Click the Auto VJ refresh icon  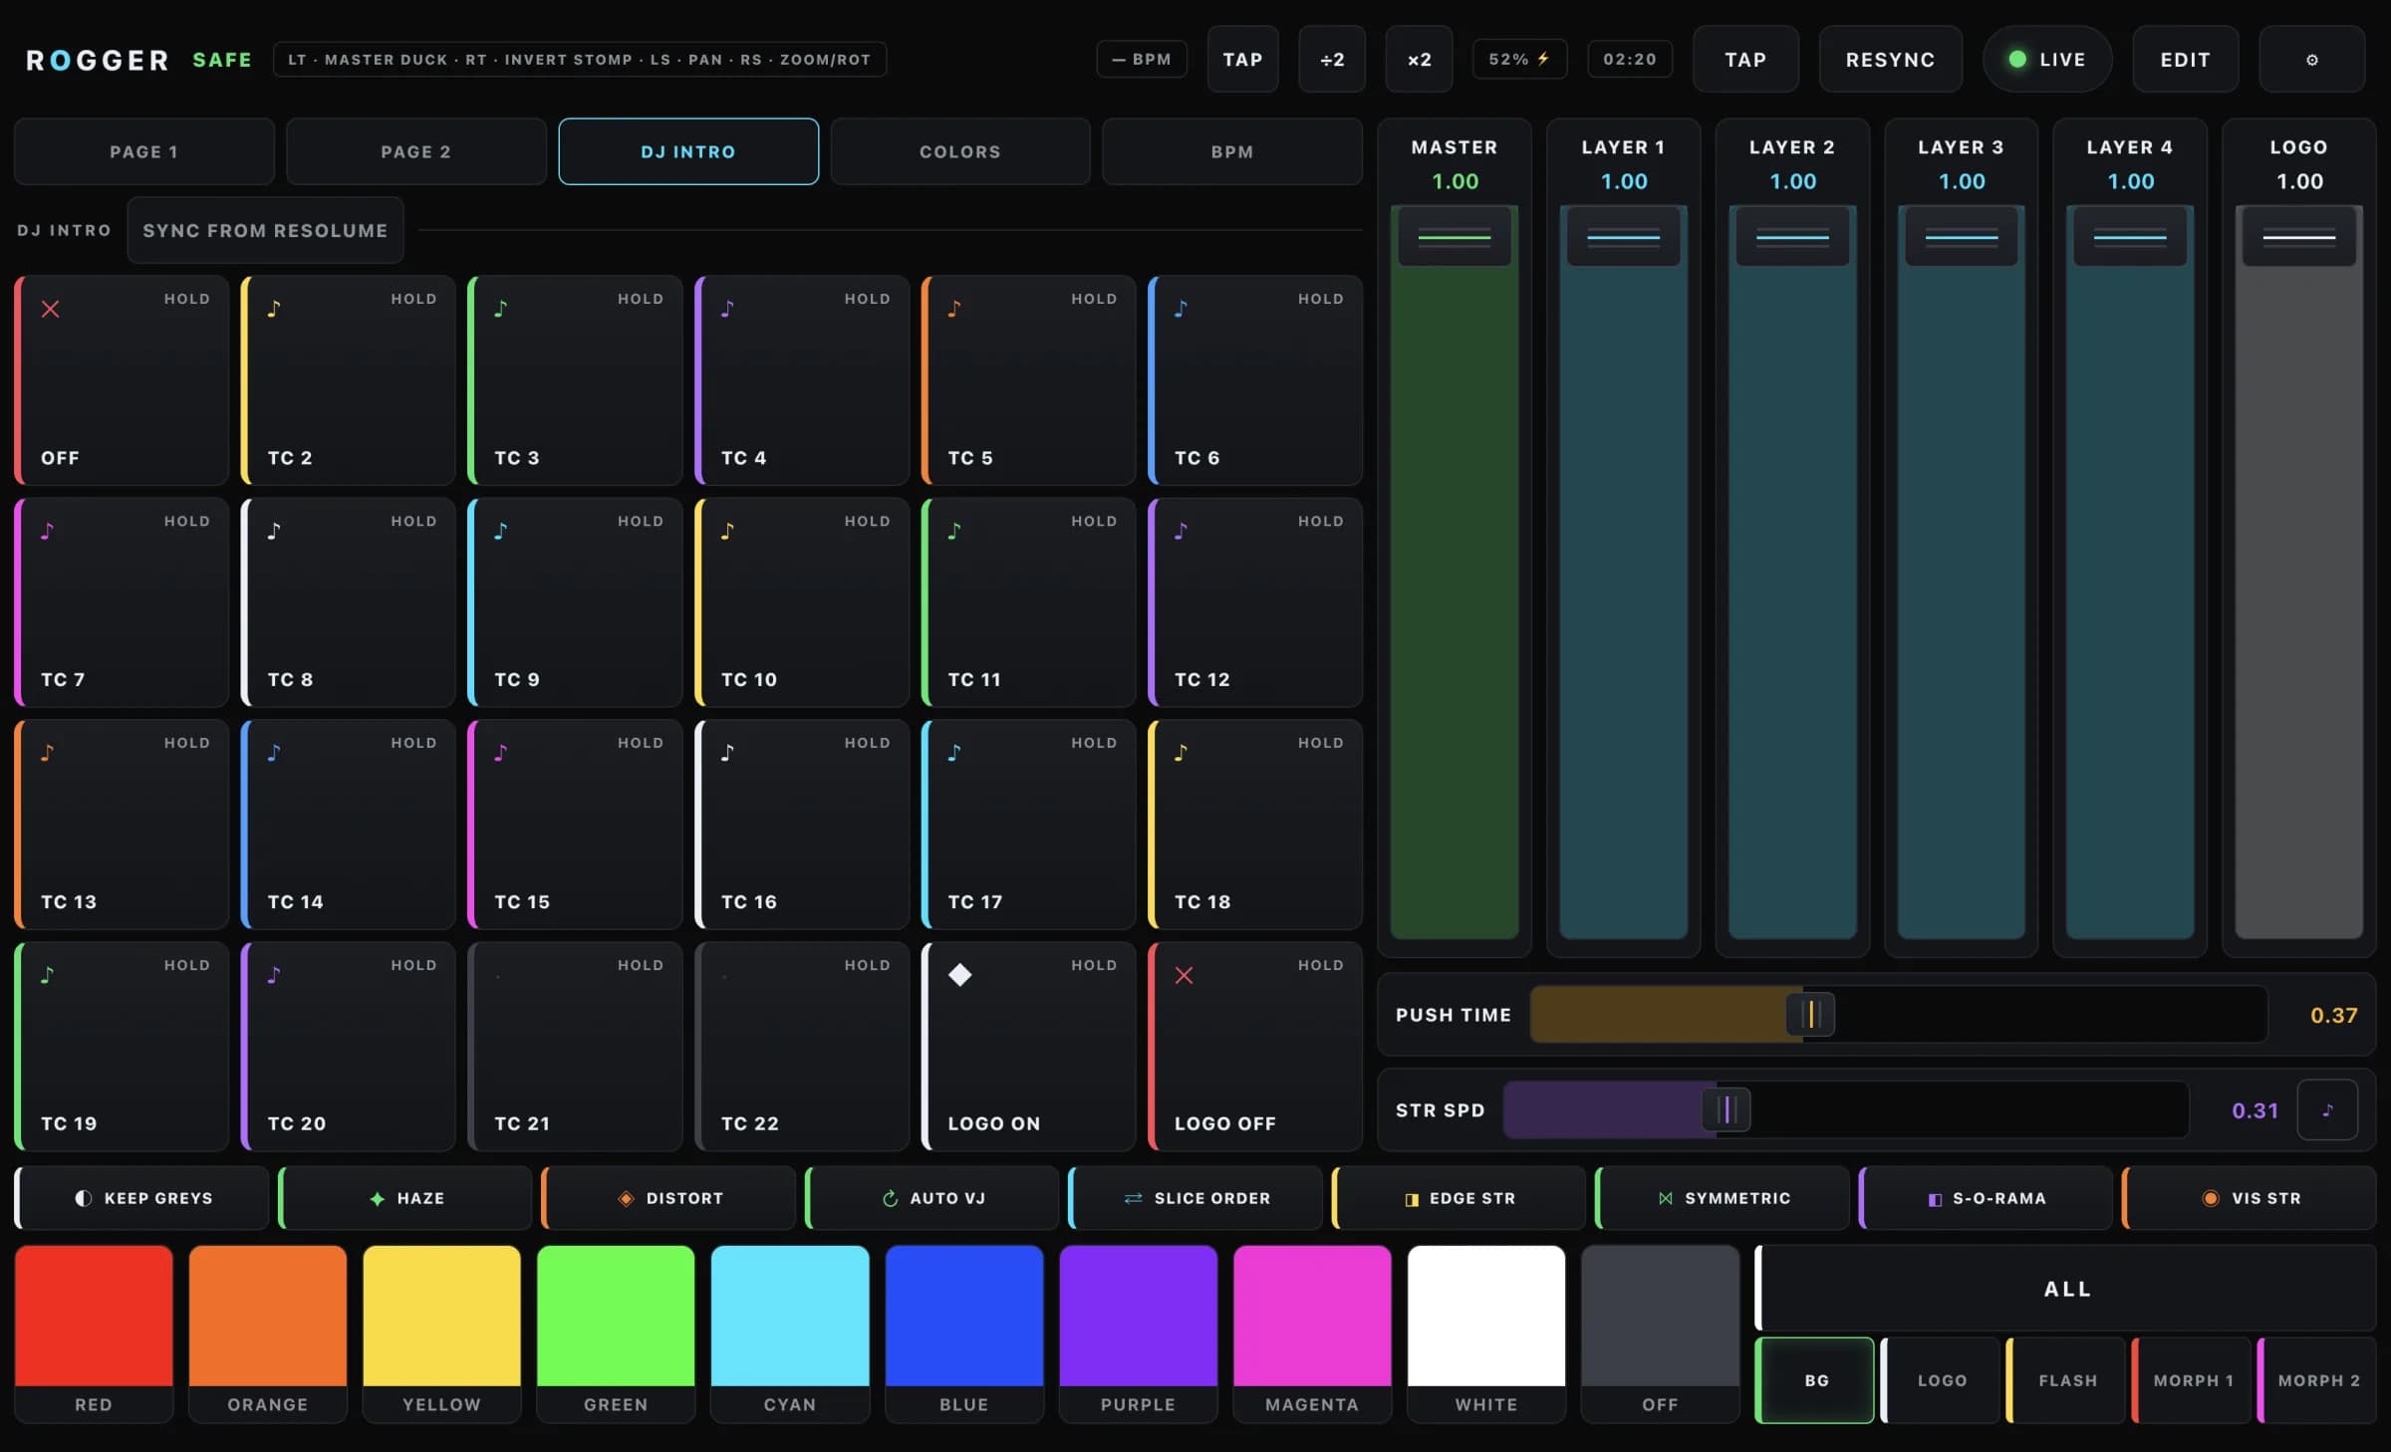point(890,1198)
